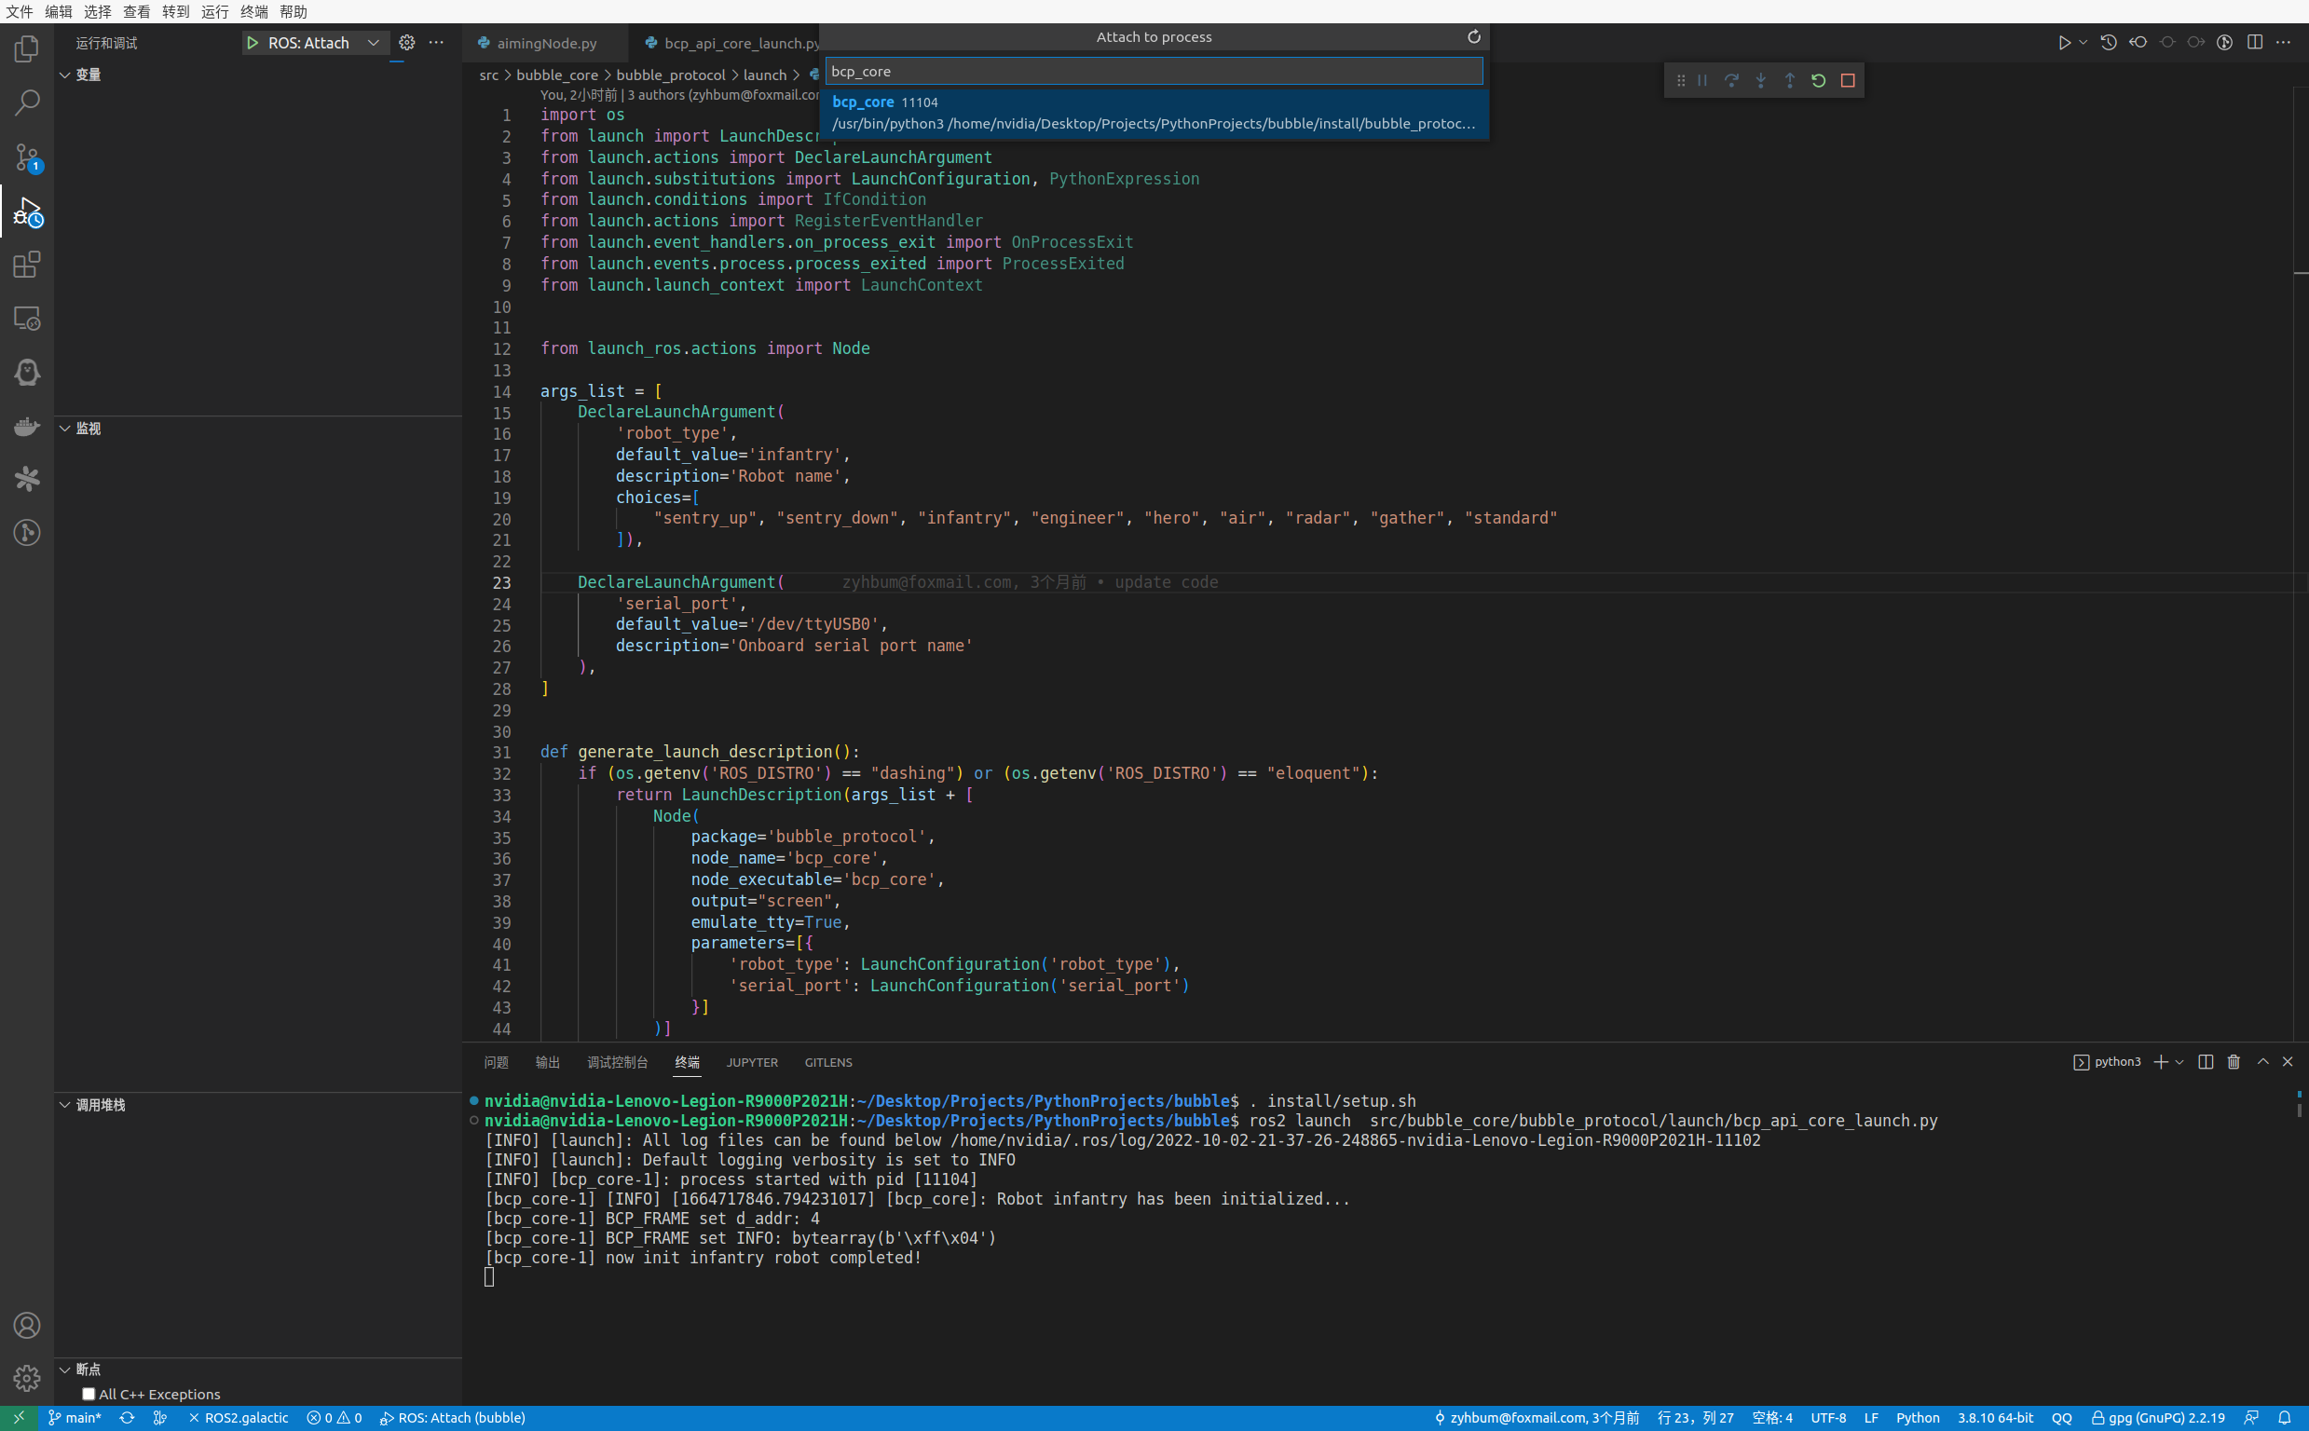The image size is (2309, 1431).
Task: Click ROS: Attach (bubble) in status bar
Action: coord(452,1418)
